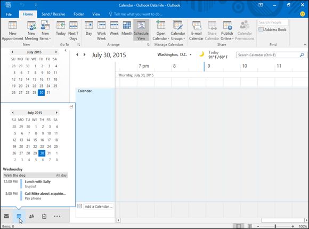
Task: Switch to Week view
Action: coord(114,29)
